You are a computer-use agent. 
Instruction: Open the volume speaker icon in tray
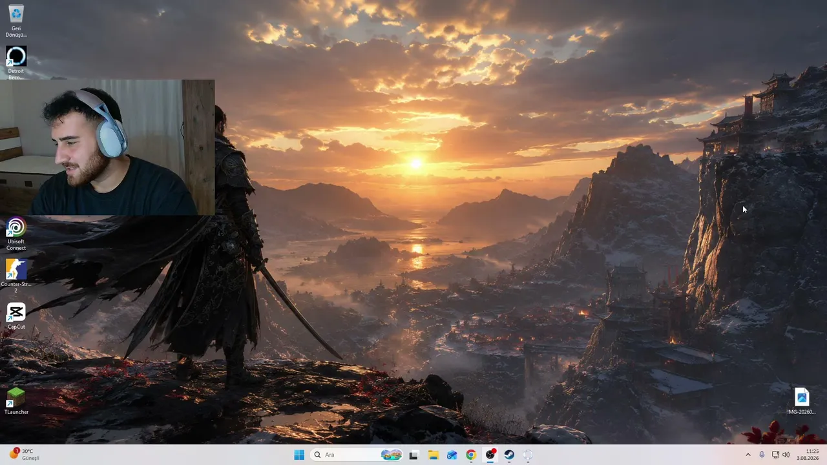(786, 455)
